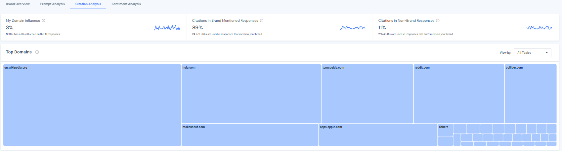Select the apps.apple.com treemap block
This screenshot has width=562, height=151.
(x=378, y=135)
